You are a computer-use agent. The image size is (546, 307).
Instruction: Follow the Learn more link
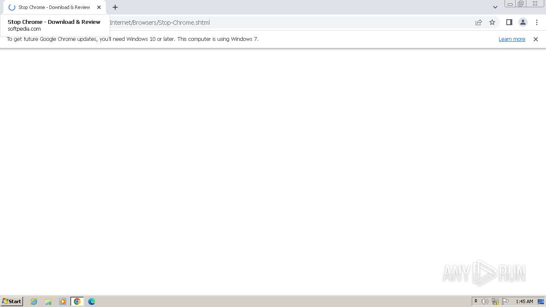(512, 39)
